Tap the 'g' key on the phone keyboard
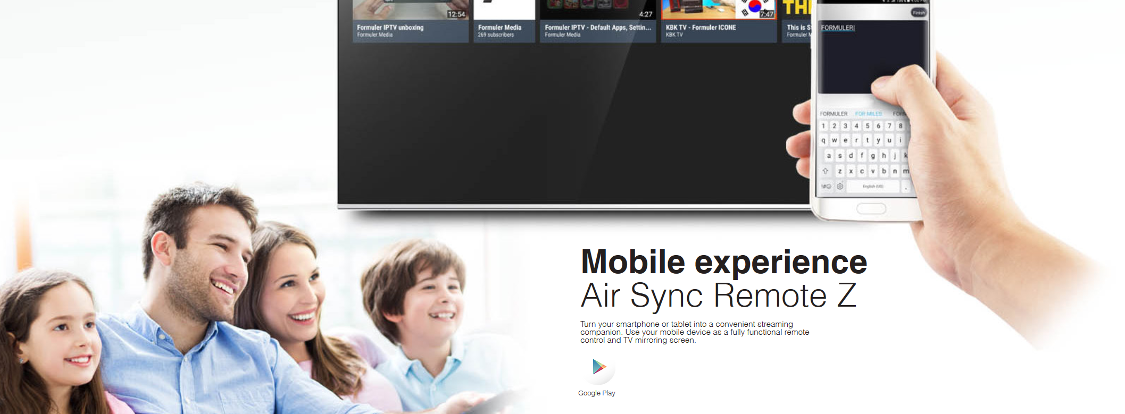Viewport: 1125px width, 414px height. pyautogui.click(x=873, y=156)
